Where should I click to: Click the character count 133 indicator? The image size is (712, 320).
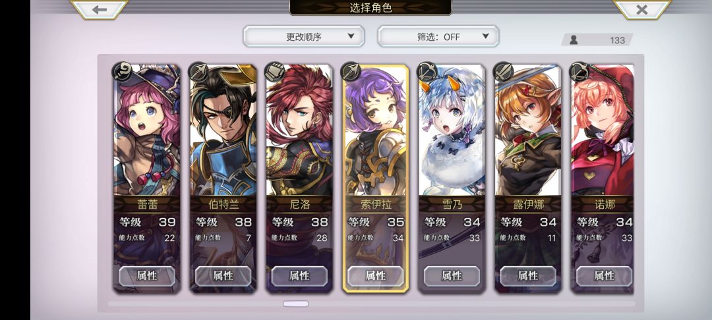click(597, 40)
